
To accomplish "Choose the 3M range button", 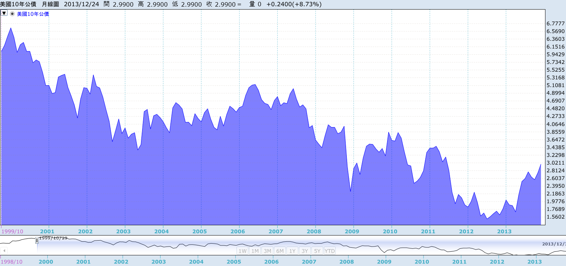I will point(267,251).
